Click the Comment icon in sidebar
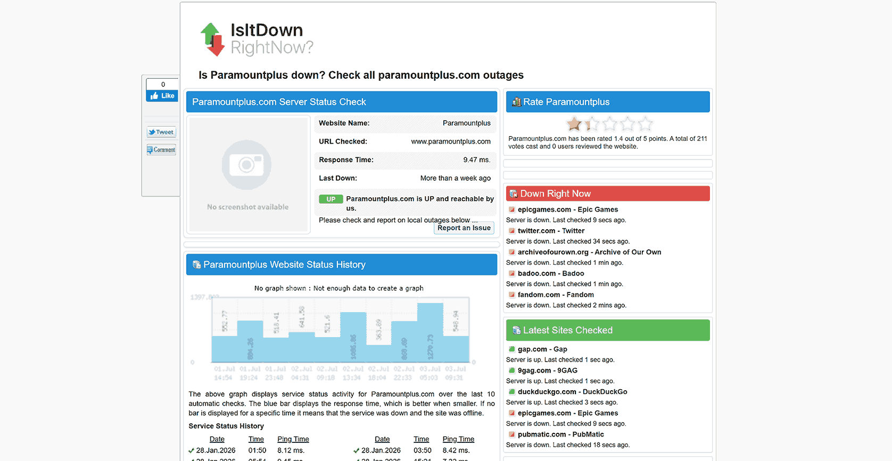The height and width of the screenshot is (461, 892). pos(161,150)
